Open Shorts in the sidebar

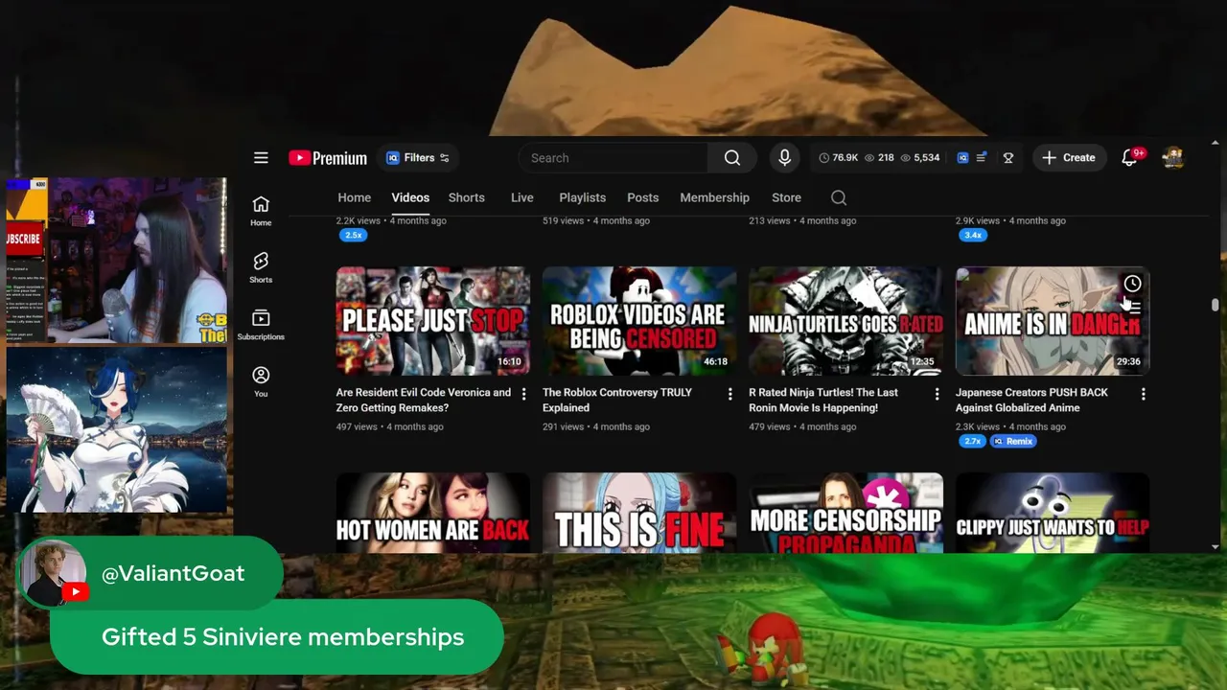pyautogui.click(x=261, y=268)
